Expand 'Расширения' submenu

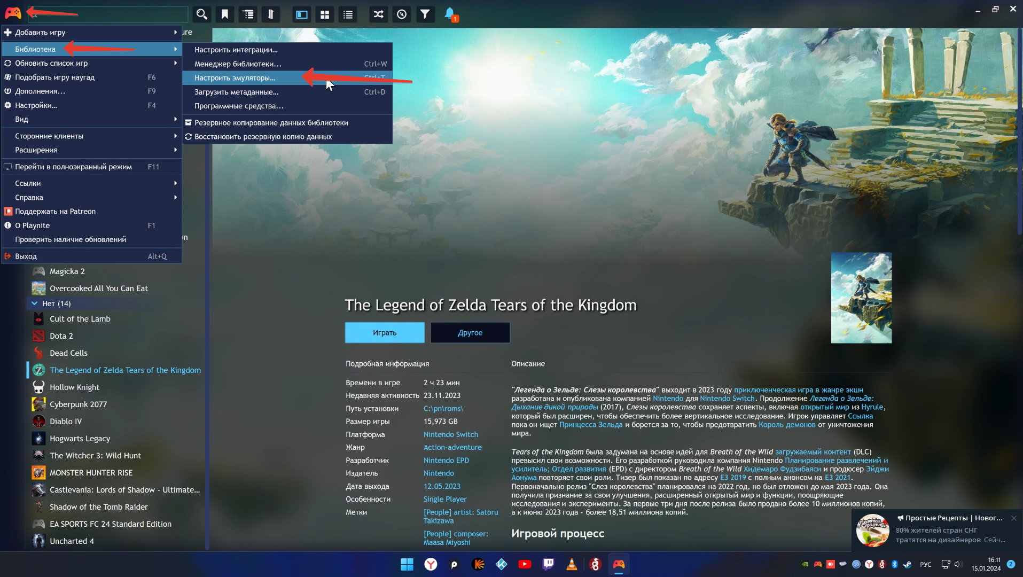tap(92, 150)
